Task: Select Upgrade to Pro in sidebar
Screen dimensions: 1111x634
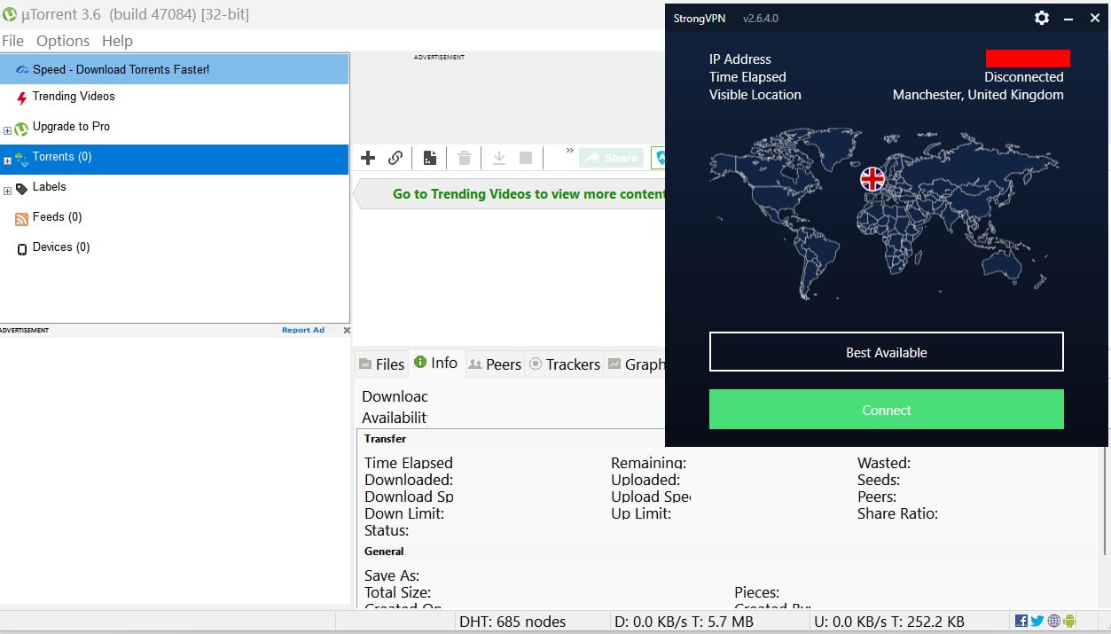Action: coord(71,127)
